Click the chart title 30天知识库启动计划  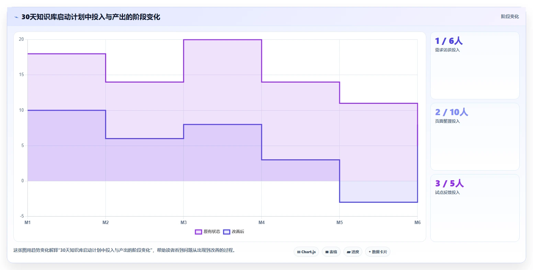click(x=91, y=17)
